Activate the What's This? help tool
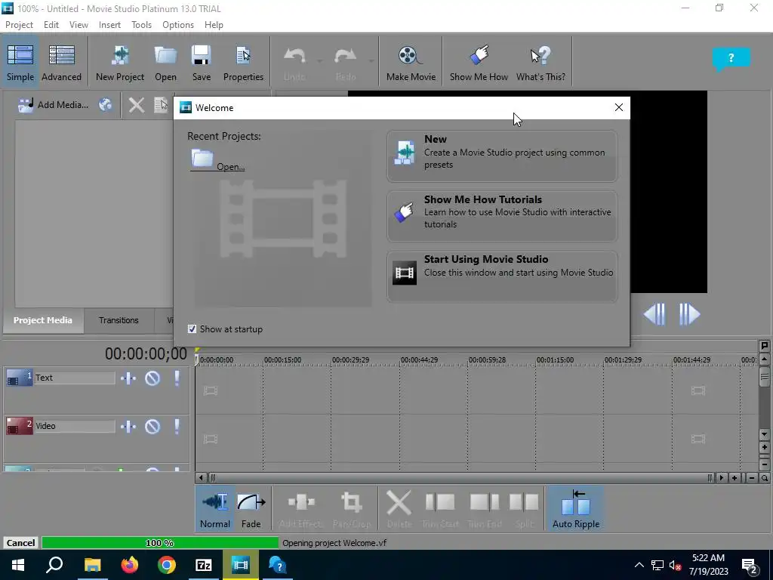Viewport: 773px width, 580px height. click(540, 63)
